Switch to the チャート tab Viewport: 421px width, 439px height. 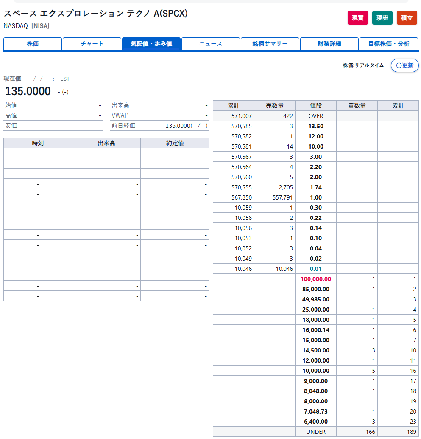tap(92, 44)
